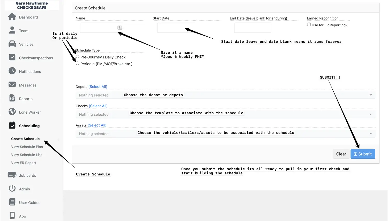Select Pre-Journey / Daily Check radio button
This screenshot has width=388, height=221.
point(78,57)
